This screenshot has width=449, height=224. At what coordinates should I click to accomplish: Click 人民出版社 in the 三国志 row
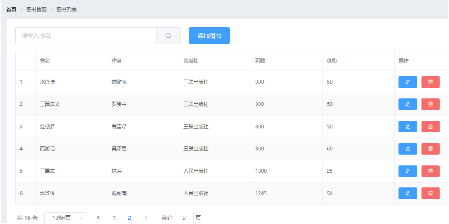pos(196,171)
